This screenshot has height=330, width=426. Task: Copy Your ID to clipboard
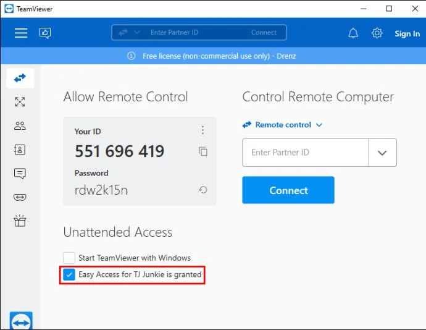[x=203, y=151]
